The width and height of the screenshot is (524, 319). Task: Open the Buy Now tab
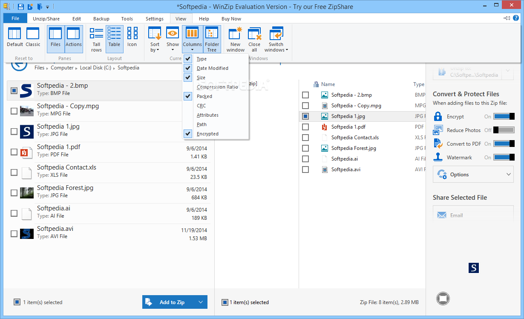(231, 19)
